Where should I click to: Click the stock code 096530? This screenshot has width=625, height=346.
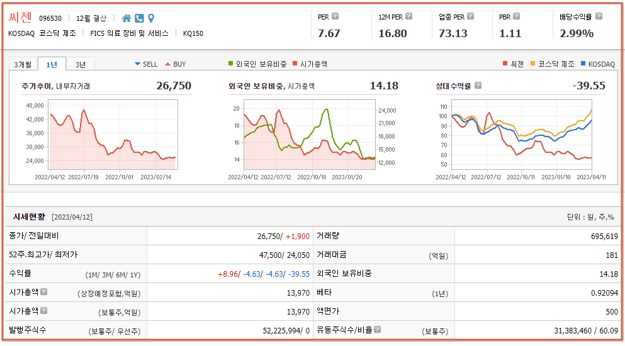point(50,18)
